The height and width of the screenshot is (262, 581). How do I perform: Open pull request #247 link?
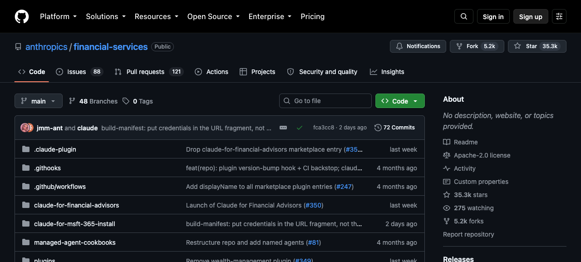point(344,187)
